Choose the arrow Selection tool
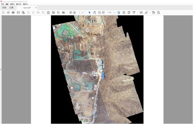The width and height of the screenshot is (193, 124). pos(90,12)
